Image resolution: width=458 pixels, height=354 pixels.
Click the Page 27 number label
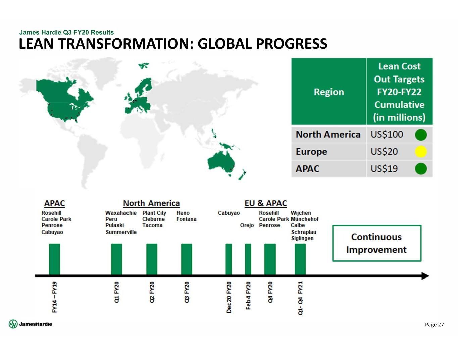434,324
